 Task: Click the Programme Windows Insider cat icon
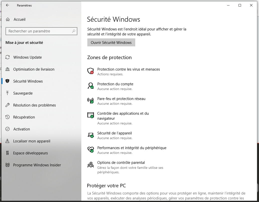(7, 165)
